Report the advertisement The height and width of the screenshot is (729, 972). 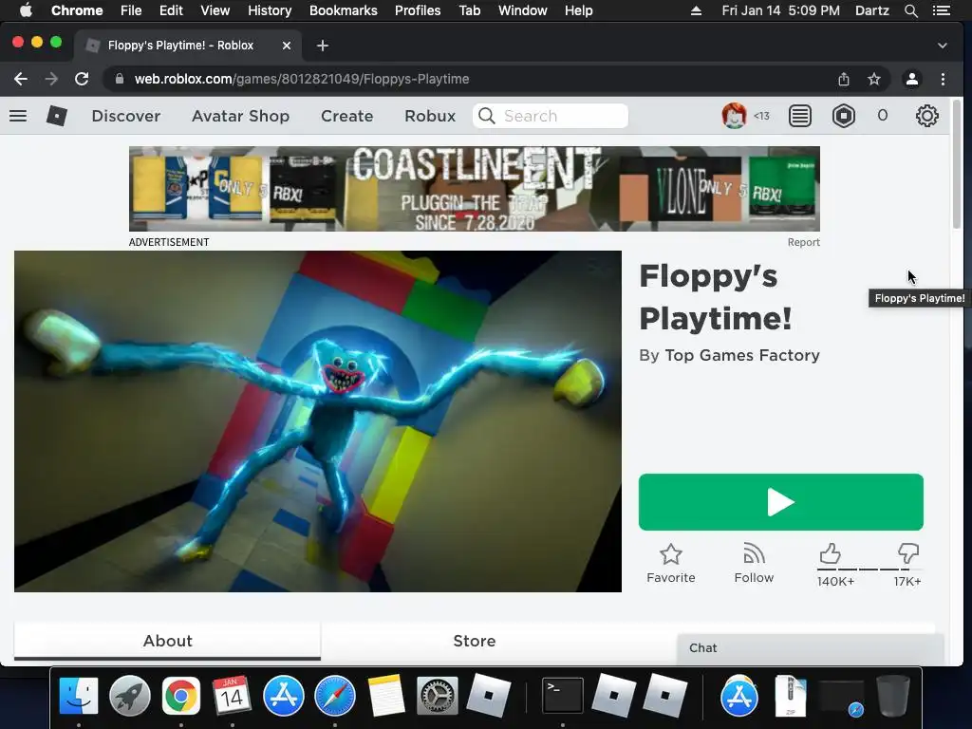803,242
